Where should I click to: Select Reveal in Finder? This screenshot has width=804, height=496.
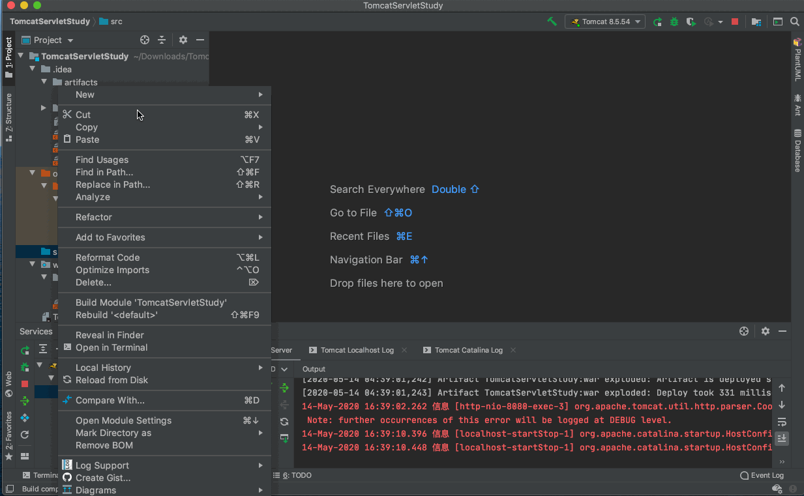(164, 335)
